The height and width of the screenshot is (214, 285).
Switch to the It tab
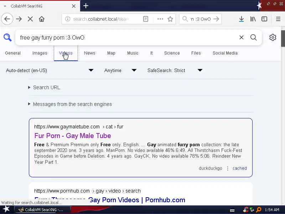tap(151, 53)
